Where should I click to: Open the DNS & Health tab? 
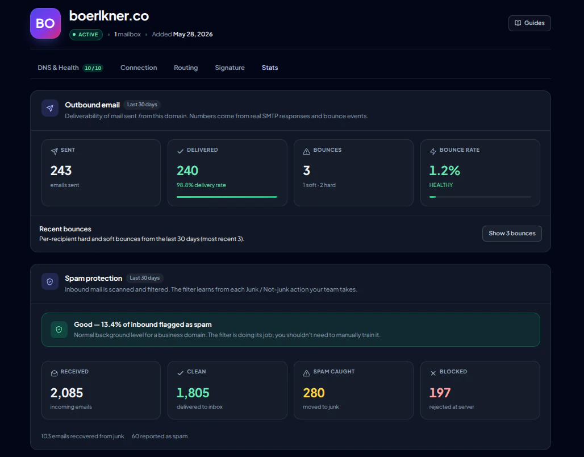click(70, 68)
